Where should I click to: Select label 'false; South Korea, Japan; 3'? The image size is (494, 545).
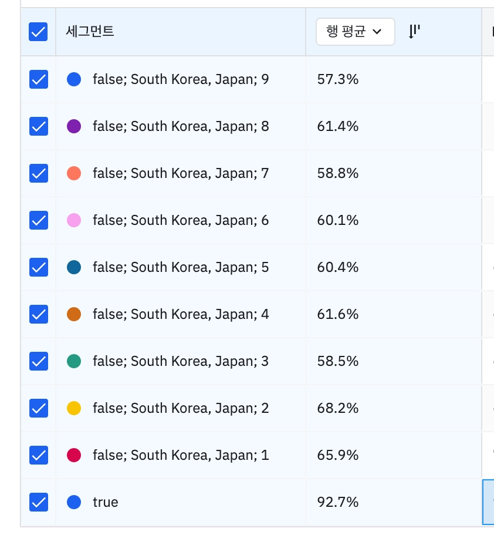[x=181, y=361]
